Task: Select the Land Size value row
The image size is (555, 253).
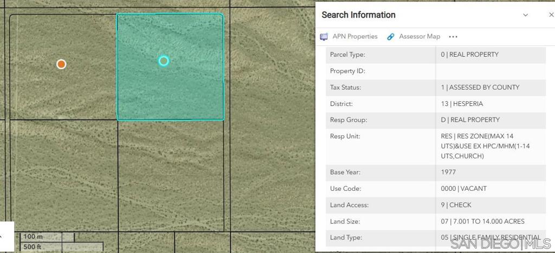Action: pyautogui.click(x=482, y=222)
